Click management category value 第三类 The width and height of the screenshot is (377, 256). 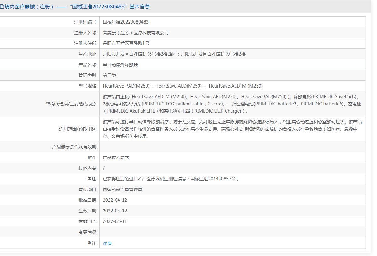click(109, 75)
